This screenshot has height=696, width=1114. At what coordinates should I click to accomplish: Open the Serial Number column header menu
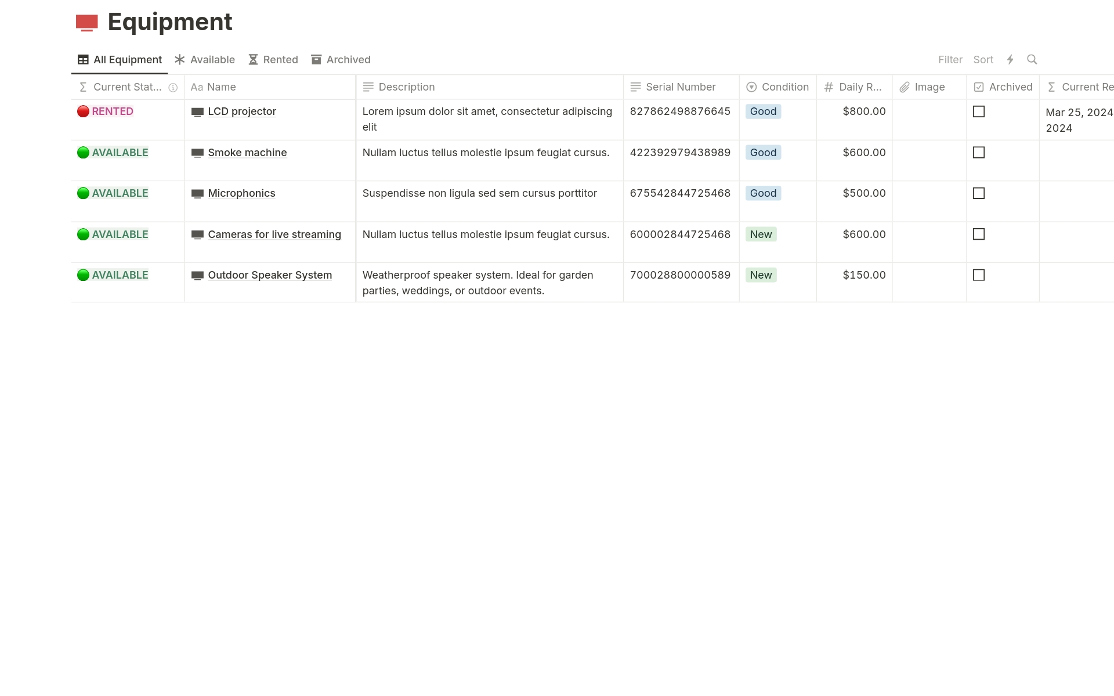[x=680, y=87]
